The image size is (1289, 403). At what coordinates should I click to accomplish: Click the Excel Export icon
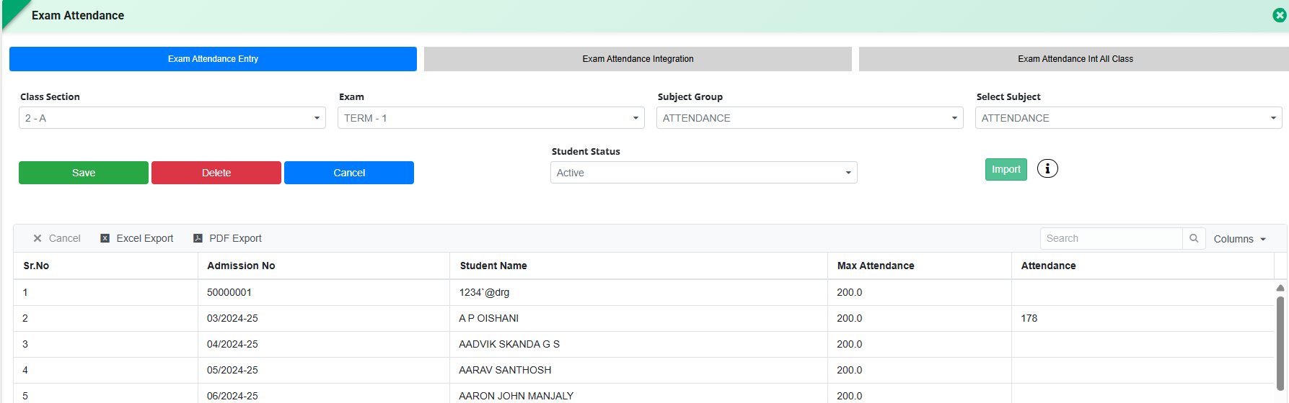pos(105,238)
